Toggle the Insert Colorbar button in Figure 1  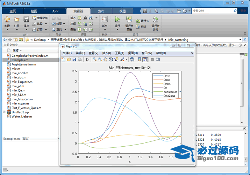(140, 59)
